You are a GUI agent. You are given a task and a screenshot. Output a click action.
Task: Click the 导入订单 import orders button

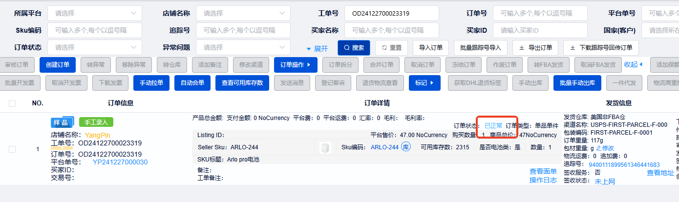click(431, 48)
